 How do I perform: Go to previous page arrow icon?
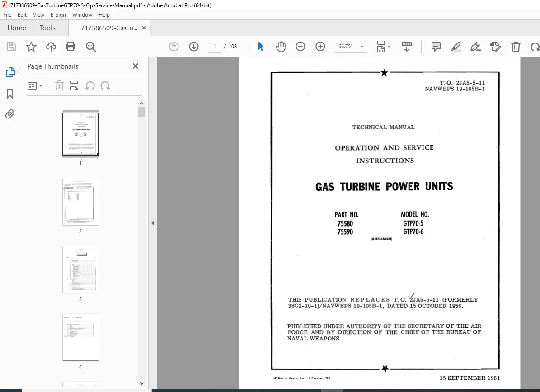click(174, 47)
